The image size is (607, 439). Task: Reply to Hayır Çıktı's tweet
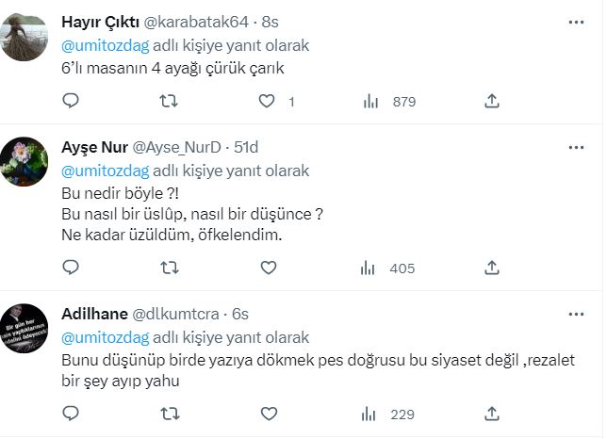pyautogui.click(x=71, y=101)
